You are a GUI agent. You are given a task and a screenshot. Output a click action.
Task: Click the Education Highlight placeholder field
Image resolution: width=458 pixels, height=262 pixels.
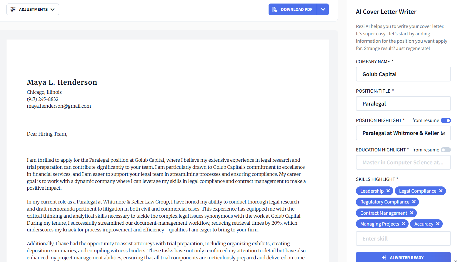tap(403, 162)
